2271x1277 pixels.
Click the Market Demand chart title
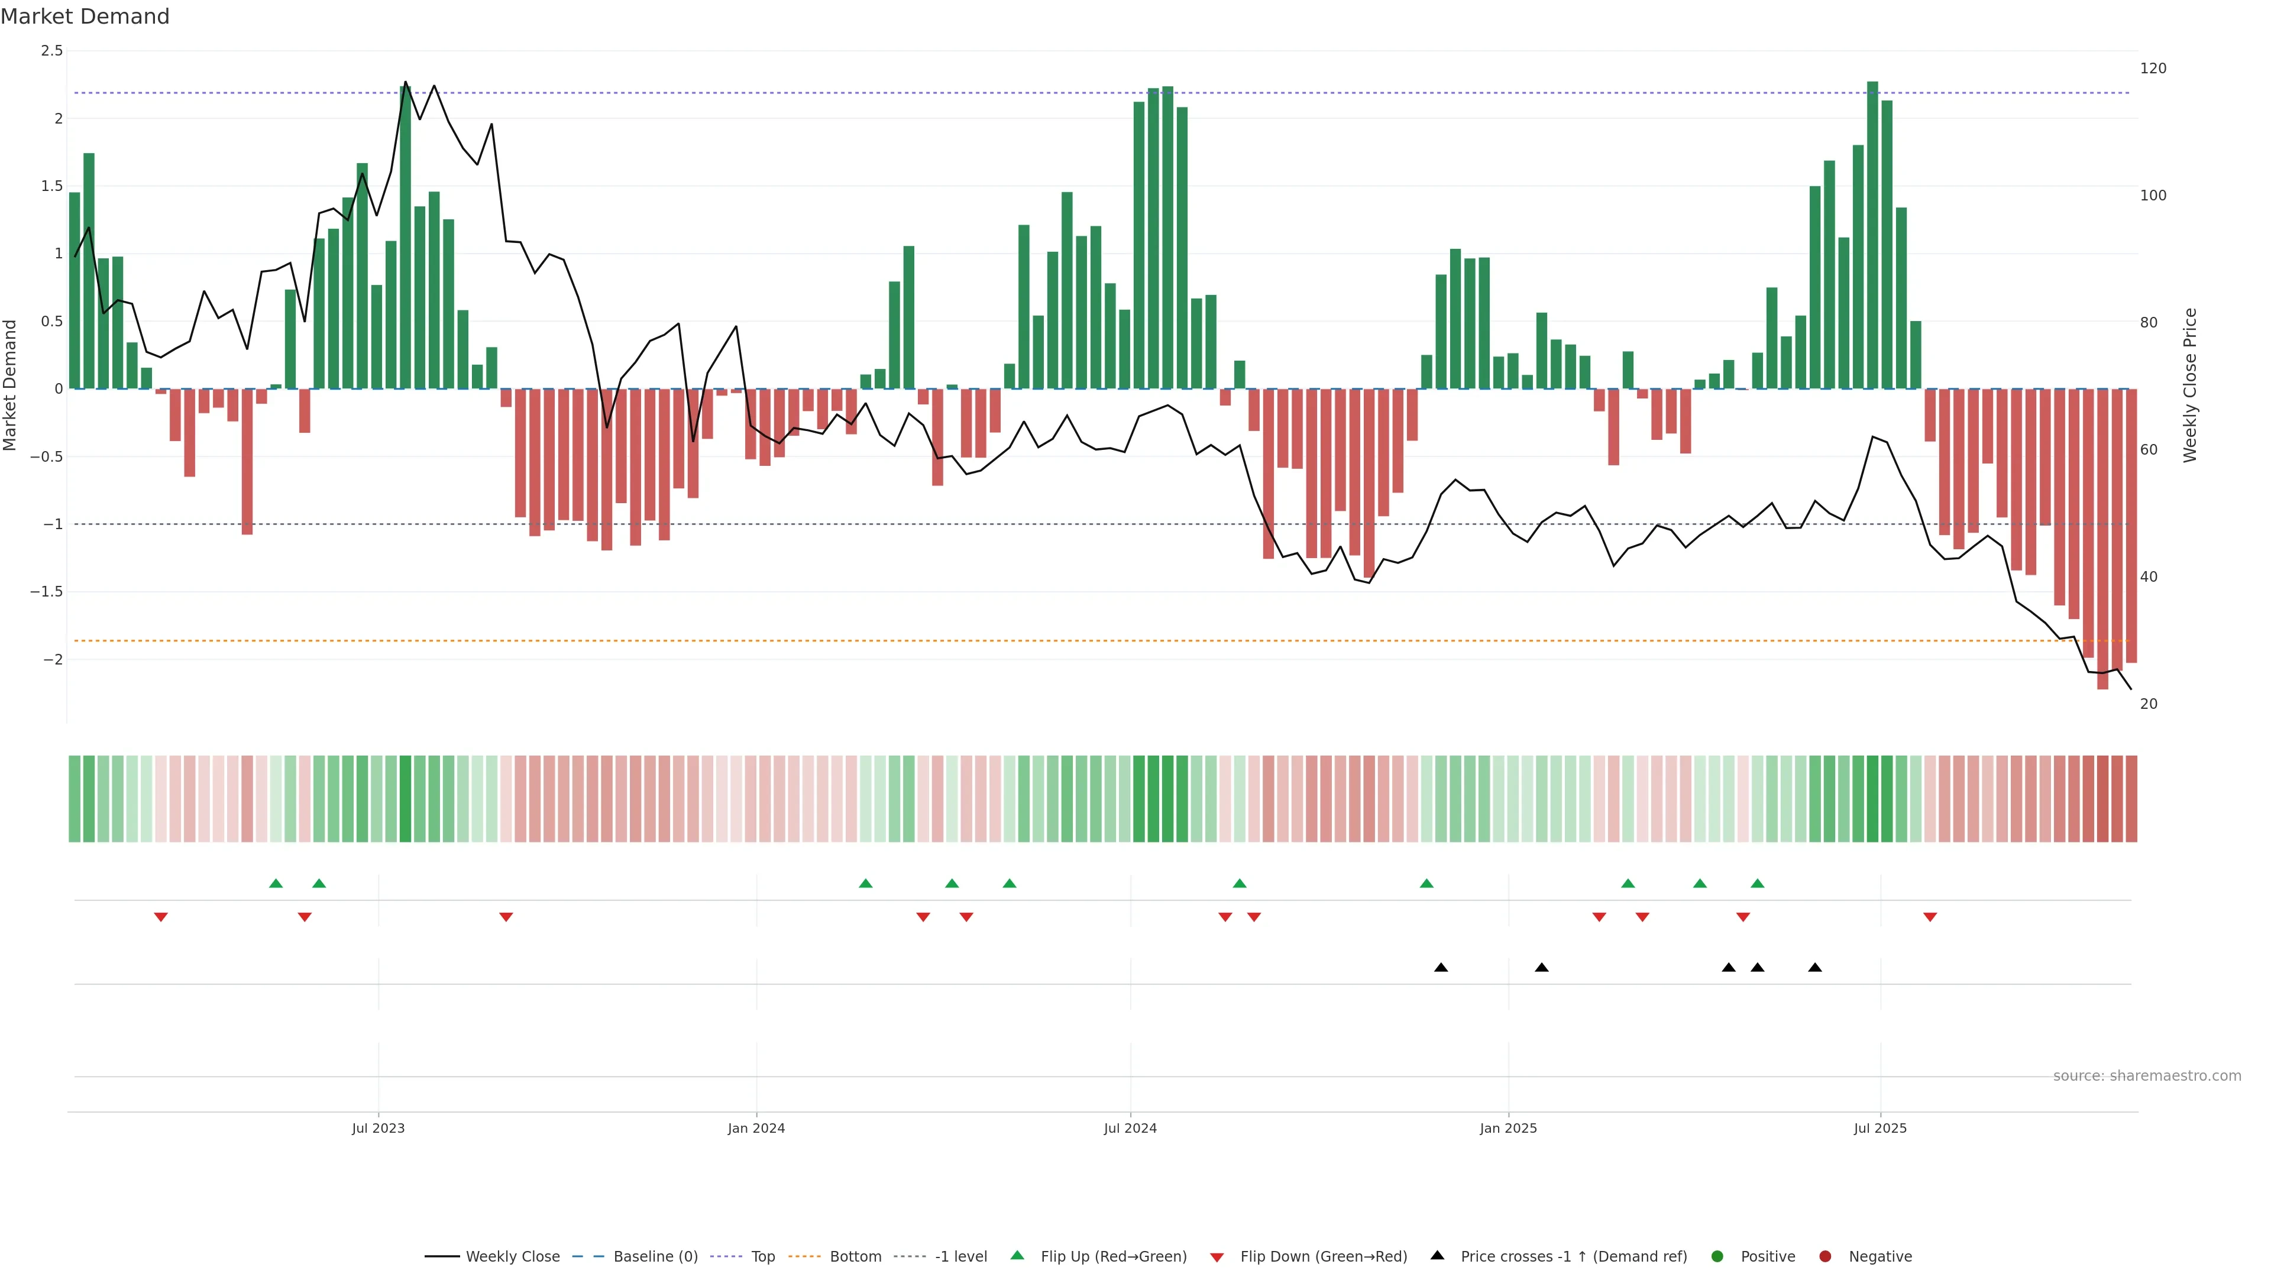pyautogui.click(x=85, y=17)
